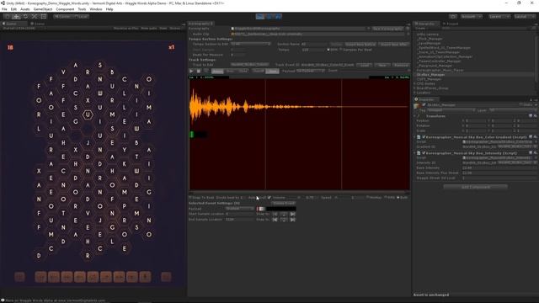Switch to the Project tab
539x303 pixels.
click(x=451, y=24)
